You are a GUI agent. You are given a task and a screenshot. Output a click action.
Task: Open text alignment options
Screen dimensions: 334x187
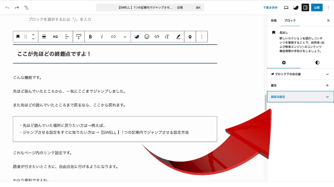coord(67,37)
